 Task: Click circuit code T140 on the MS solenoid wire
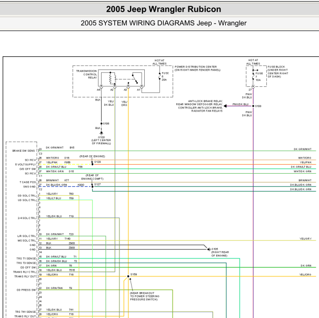click(x=67, y=238)
